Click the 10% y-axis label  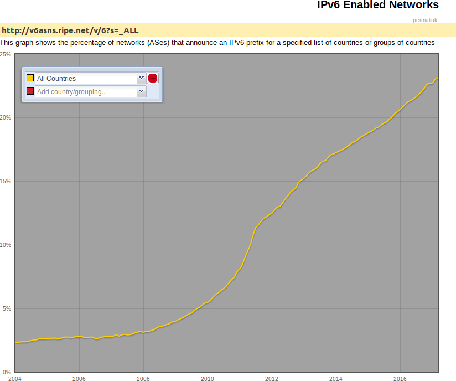coord(6,245)
